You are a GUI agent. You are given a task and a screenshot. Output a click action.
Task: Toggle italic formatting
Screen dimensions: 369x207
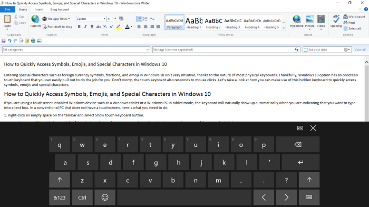85,26
